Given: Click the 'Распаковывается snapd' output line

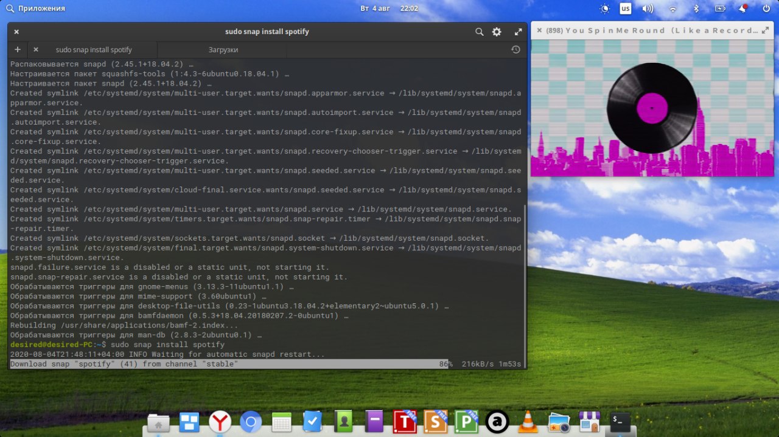Looking at the screenshot, I should (102, 64).
